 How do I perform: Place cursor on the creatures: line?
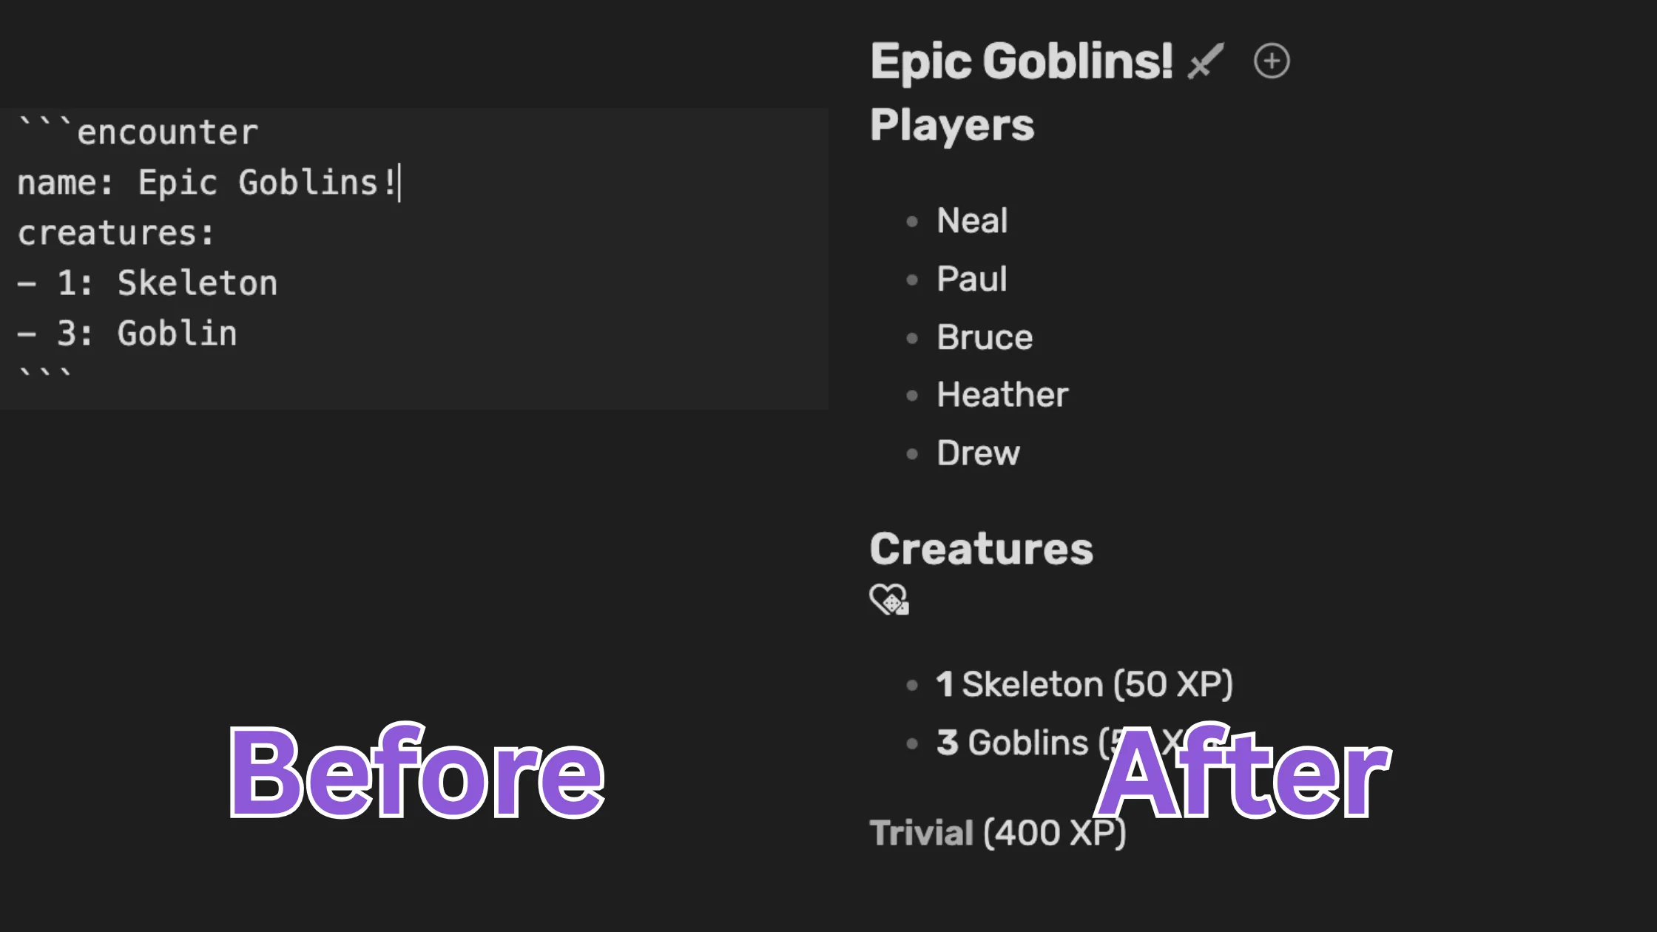(x=116, y=233)
